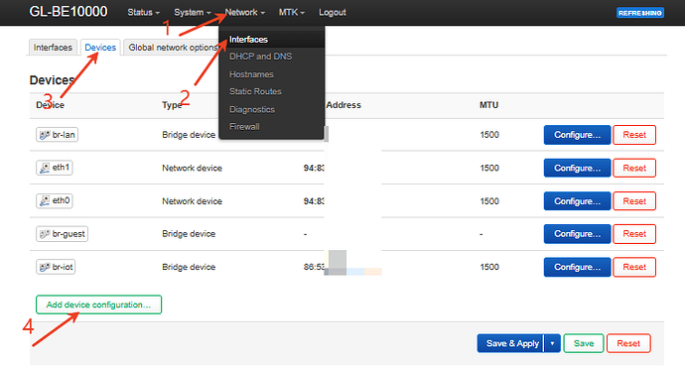Open the Status menu dropdown

[x=143, y=13]
